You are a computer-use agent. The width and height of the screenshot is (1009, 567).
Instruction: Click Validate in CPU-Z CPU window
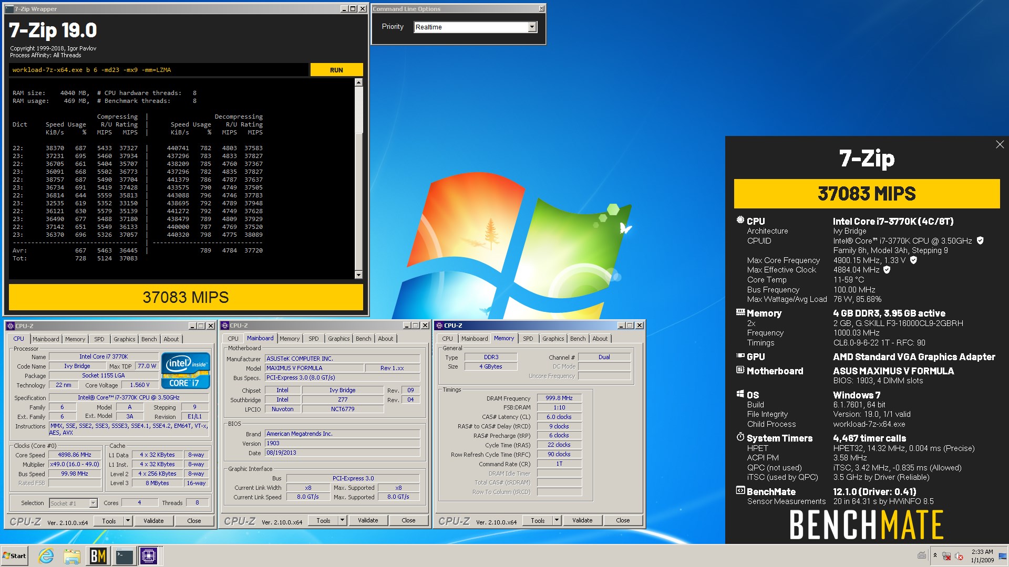[153, 521]
